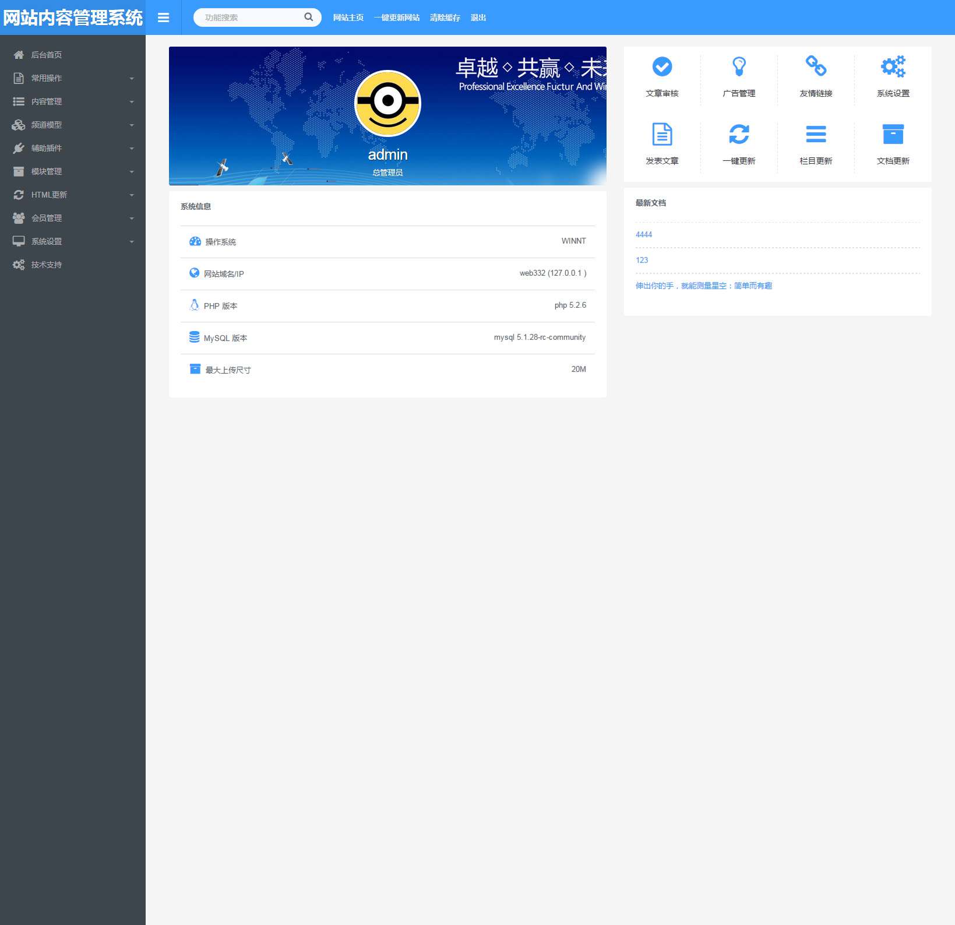Image resolution: width=955 pixels, height=925 pixels.
Task: Click the 文档更新 archive box icon
Action: coord(893,135)
